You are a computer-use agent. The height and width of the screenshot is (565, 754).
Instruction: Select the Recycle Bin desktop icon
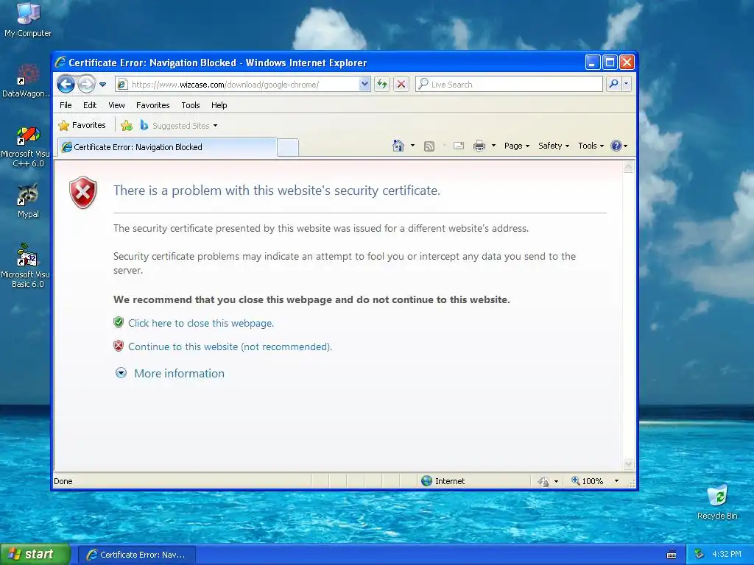717,502
